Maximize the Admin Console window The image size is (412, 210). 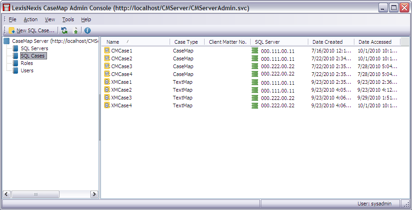394,8
